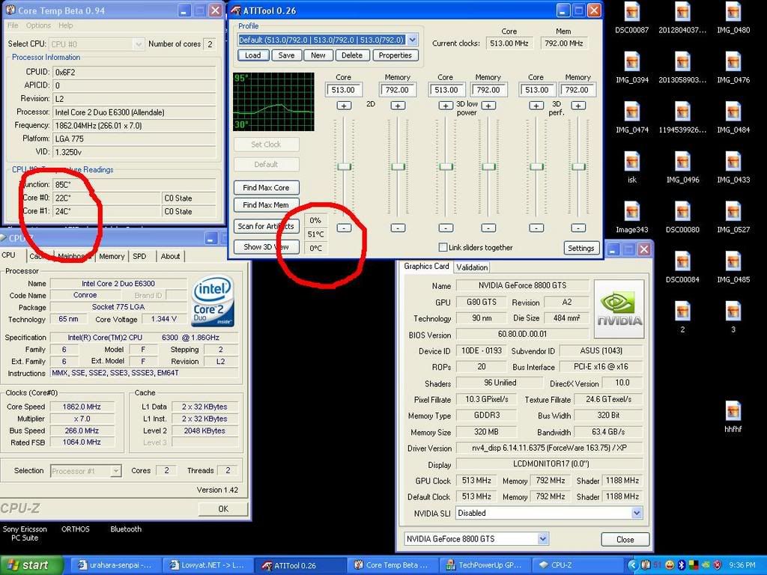Select the IMG_0480 desktop icon
Image resolution: width=767 pixels, height=575 pixels.
click(733, 13)
